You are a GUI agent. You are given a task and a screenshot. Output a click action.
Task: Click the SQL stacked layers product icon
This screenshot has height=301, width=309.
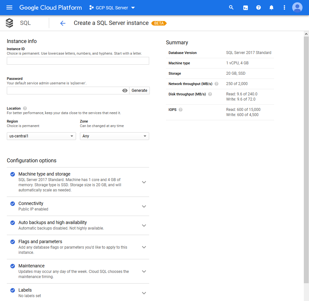9,23
